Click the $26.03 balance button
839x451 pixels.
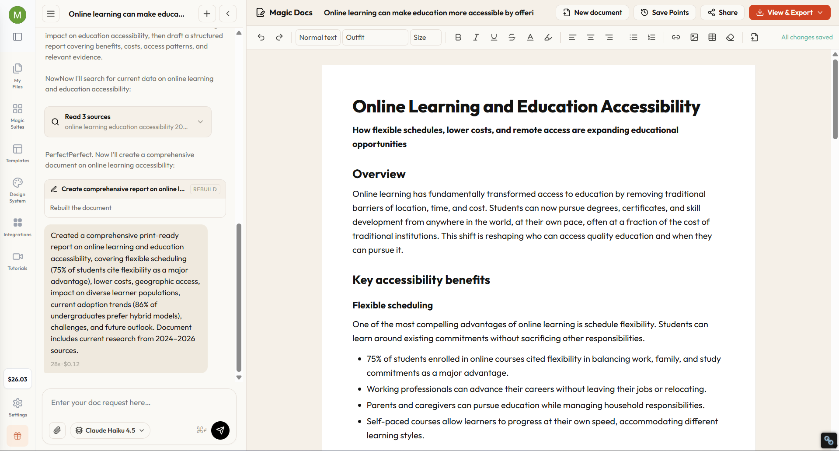click(x=17, y=379)
